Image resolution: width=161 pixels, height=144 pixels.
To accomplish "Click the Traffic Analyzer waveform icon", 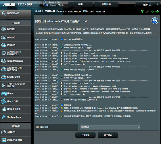I will (4, 85).
